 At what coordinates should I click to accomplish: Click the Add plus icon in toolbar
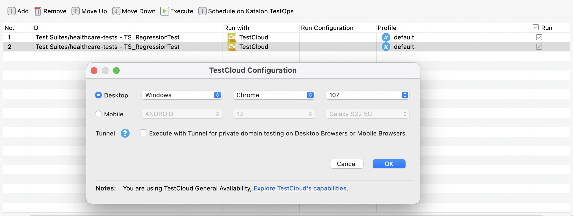click(x=11, y=11)
